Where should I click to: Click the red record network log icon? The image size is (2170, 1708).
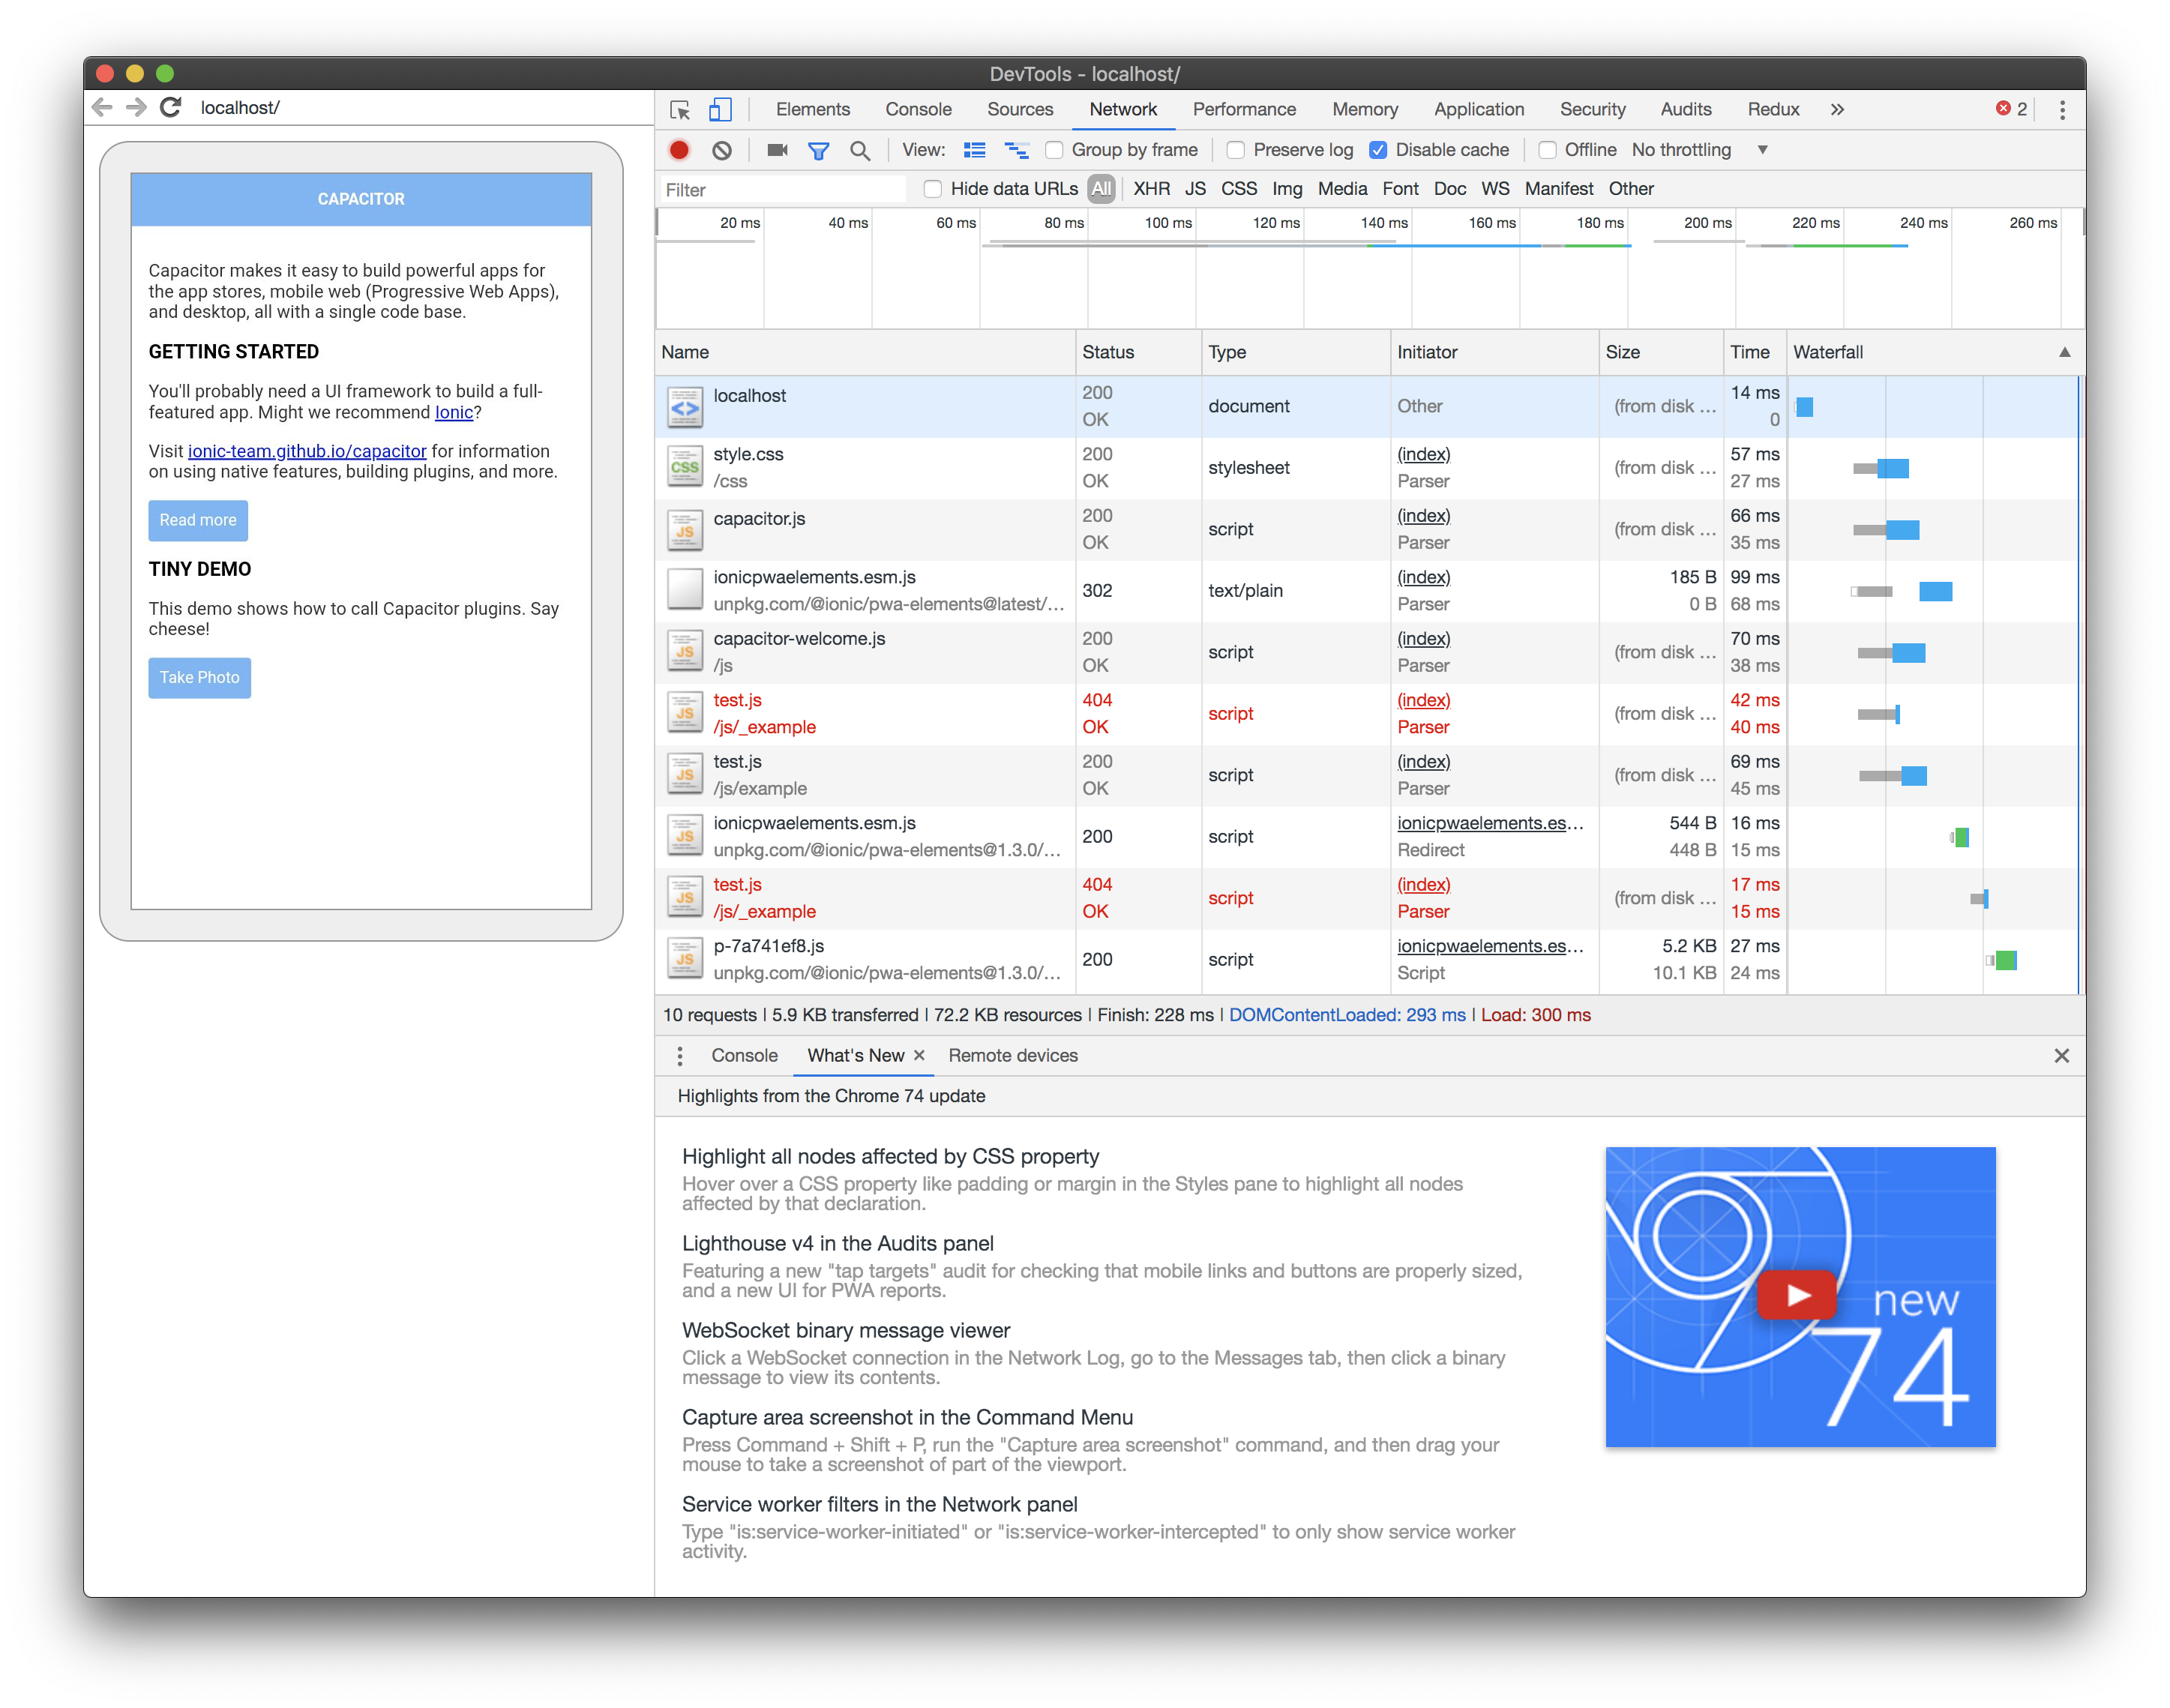point(679,150)
